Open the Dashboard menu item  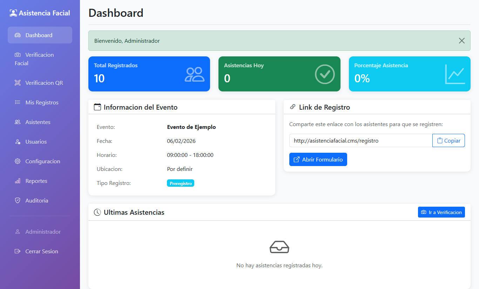coord(40,35)
